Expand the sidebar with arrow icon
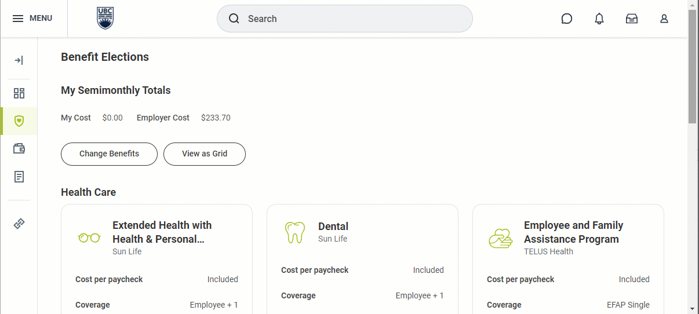Image resolution: width=699 pixels, height=314 pixels. coord(19,60)
